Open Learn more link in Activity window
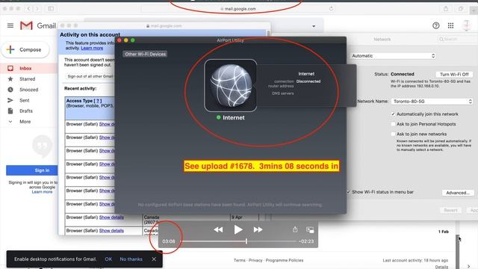This screenshot has width=478, height=269. pyautogui.click(x=92, y=48)
